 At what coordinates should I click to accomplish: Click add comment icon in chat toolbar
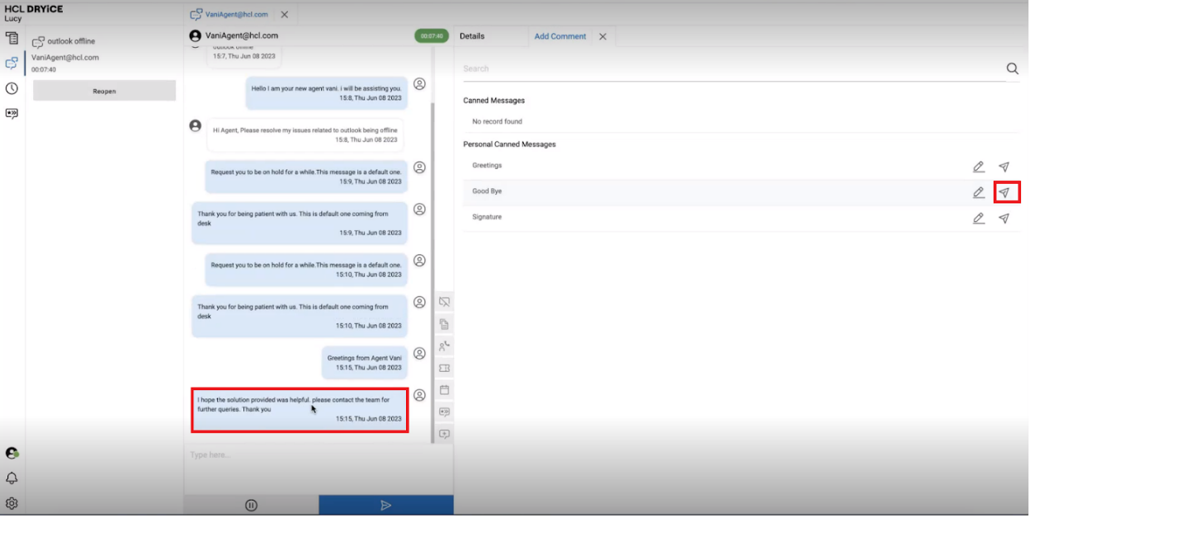[x=444, y=434]
